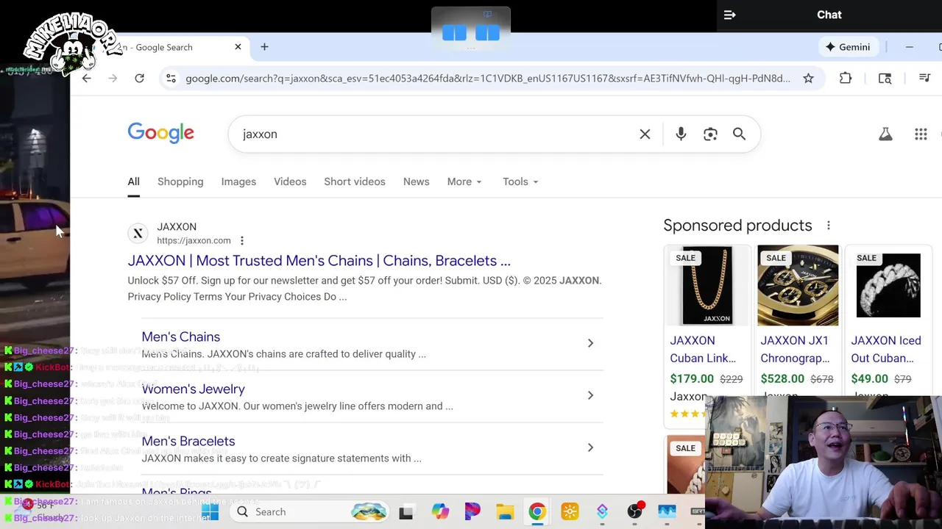Open Search Labs flask icon
Screen dimensions: 942x529
pyautogui.click(x=885, y=134)
